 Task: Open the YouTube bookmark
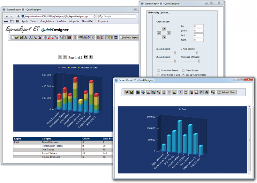tap(61, 21)
